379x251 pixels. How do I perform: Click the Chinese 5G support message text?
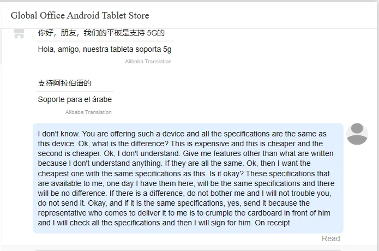101,33
